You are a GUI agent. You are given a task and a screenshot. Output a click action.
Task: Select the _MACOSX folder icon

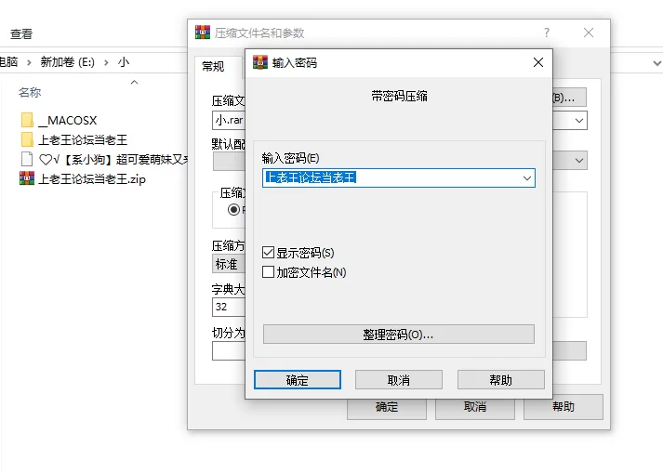click(27, 120)
